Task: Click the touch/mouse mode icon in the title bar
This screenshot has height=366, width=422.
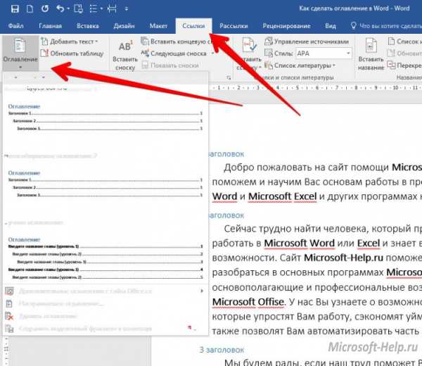Action: coord(78,9)
